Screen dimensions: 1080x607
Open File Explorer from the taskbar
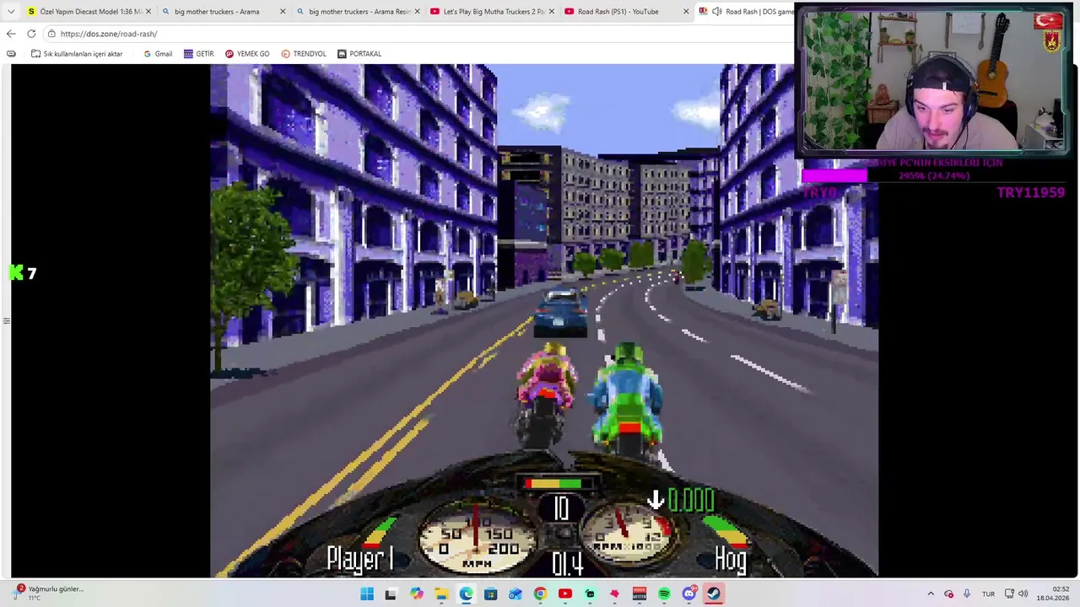pyautogui.click(x=441, y=594)
